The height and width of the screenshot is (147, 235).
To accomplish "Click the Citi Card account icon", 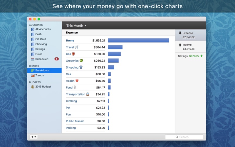I will coord(33,39).
